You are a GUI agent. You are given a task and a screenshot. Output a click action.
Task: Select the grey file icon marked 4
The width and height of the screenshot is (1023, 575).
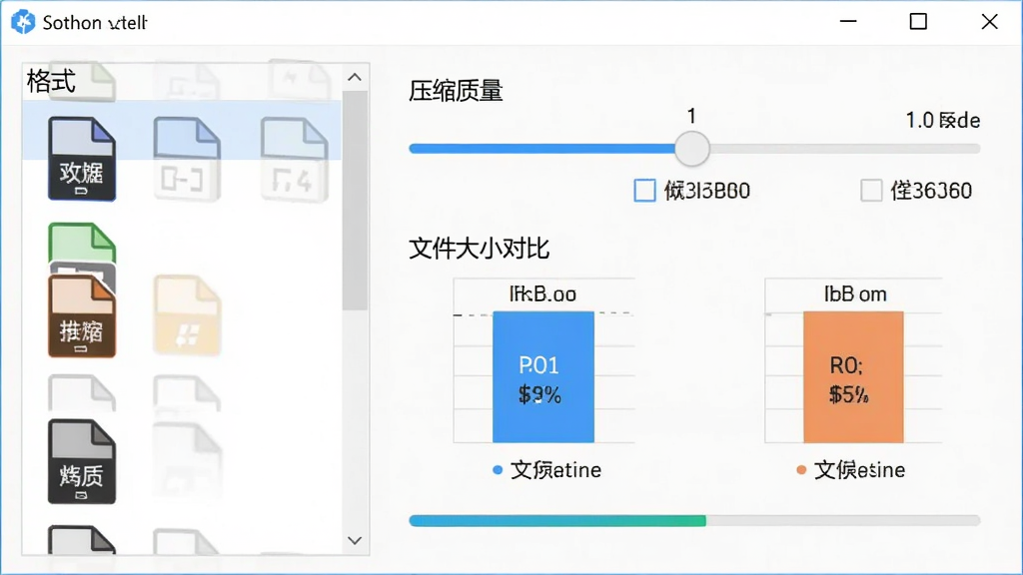click(x=294, y=159)
